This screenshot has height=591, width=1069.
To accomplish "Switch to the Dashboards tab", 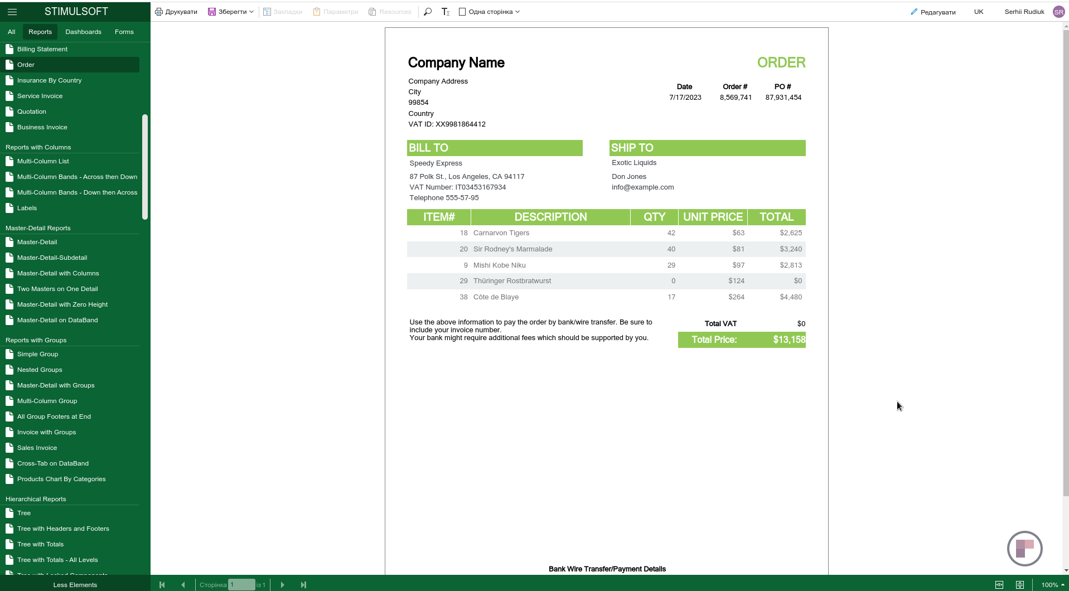I will [x=83, y=32].
